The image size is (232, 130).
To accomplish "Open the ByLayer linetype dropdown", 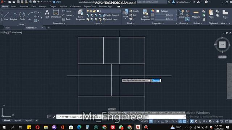I will pyautogui.click(x=166, y=19).
